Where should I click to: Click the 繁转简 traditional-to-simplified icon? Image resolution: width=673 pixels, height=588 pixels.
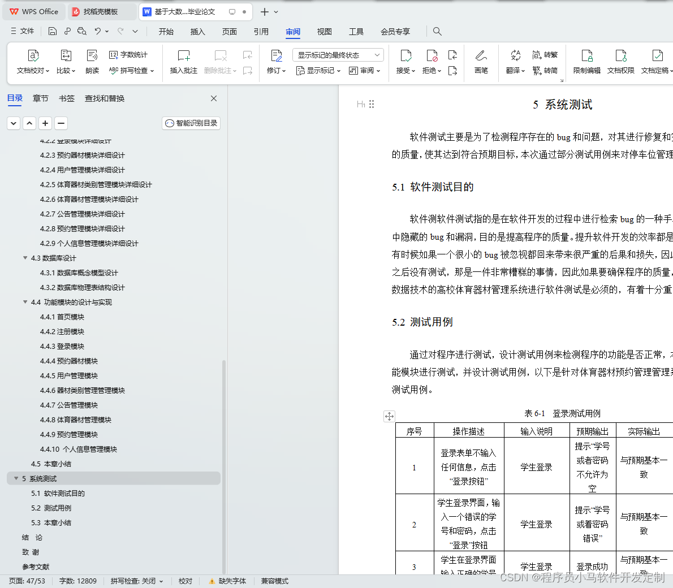pyautogui.click(x=546, y=72)
